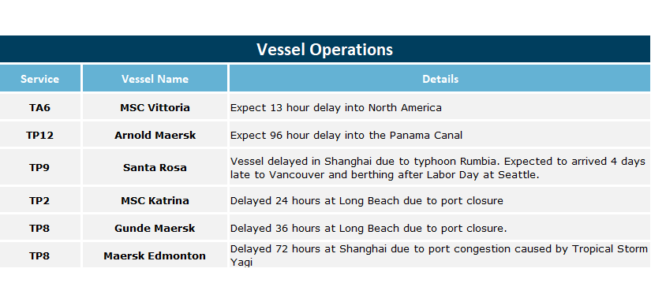The height and width of the screenshot is (302, 651).
Task: Click the TP9 service cell
Action: (40, 168)
